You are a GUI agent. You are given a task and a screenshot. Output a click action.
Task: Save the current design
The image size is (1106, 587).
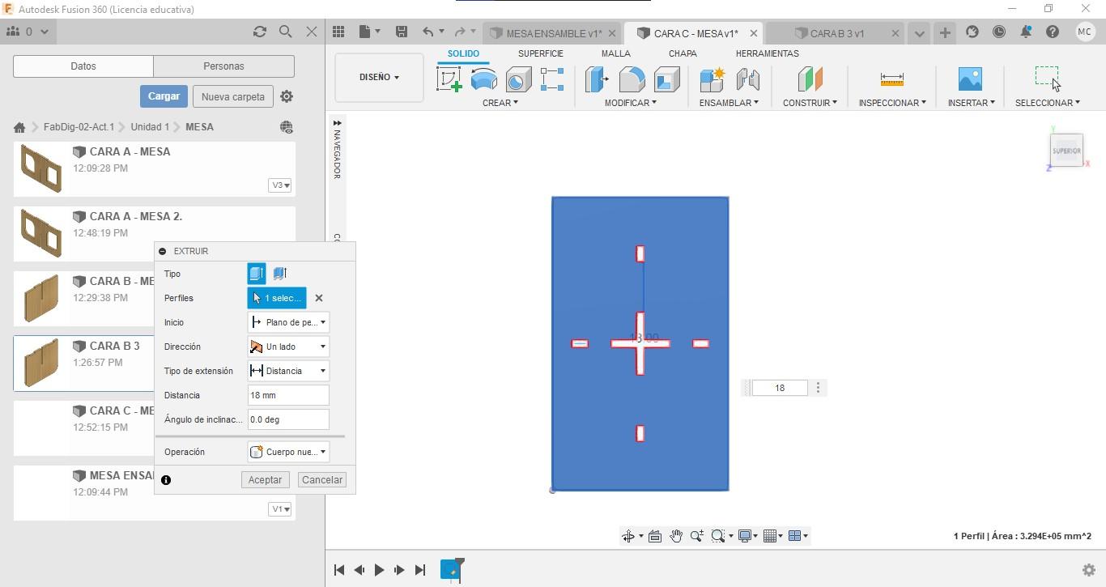point(401,32)
